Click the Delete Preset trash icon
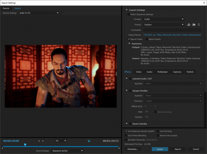Image resolution: width=207 pixels, height=154 pixels. [199, 25]
